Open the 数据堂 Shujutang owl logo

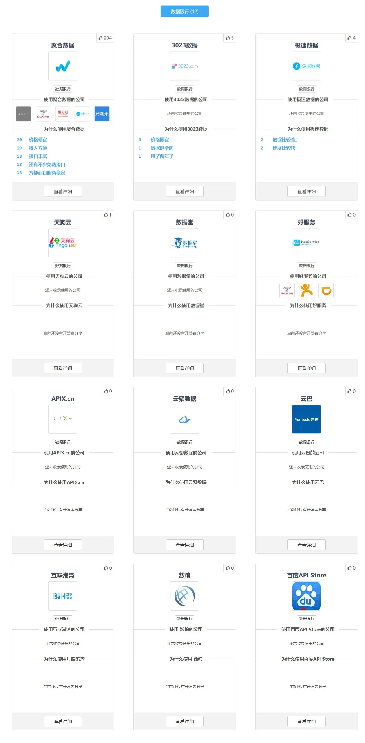[185, 242]
